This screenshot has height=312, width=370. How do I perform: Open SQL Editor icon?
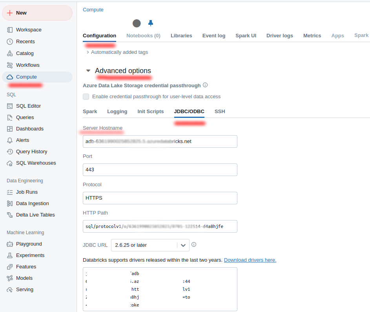[x=10, y=106]
